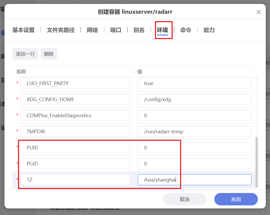Close the create container dialog
Image resolution: width=270 pixels, height=215 pixels.
(x=258, y=12)
